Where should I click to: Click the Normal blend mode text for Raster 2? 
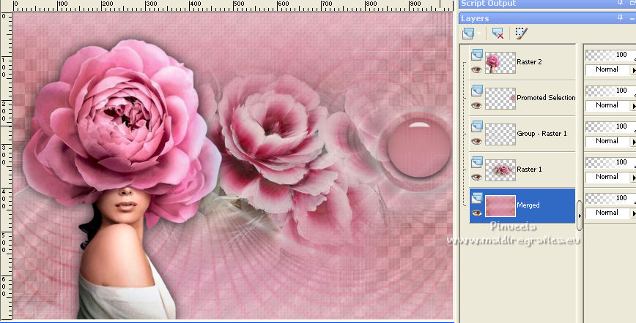point(607,69)
